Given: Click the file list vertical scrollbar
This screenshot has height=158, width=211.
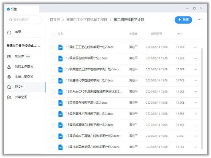Looking at the screenshot, I should coord(202,98).
